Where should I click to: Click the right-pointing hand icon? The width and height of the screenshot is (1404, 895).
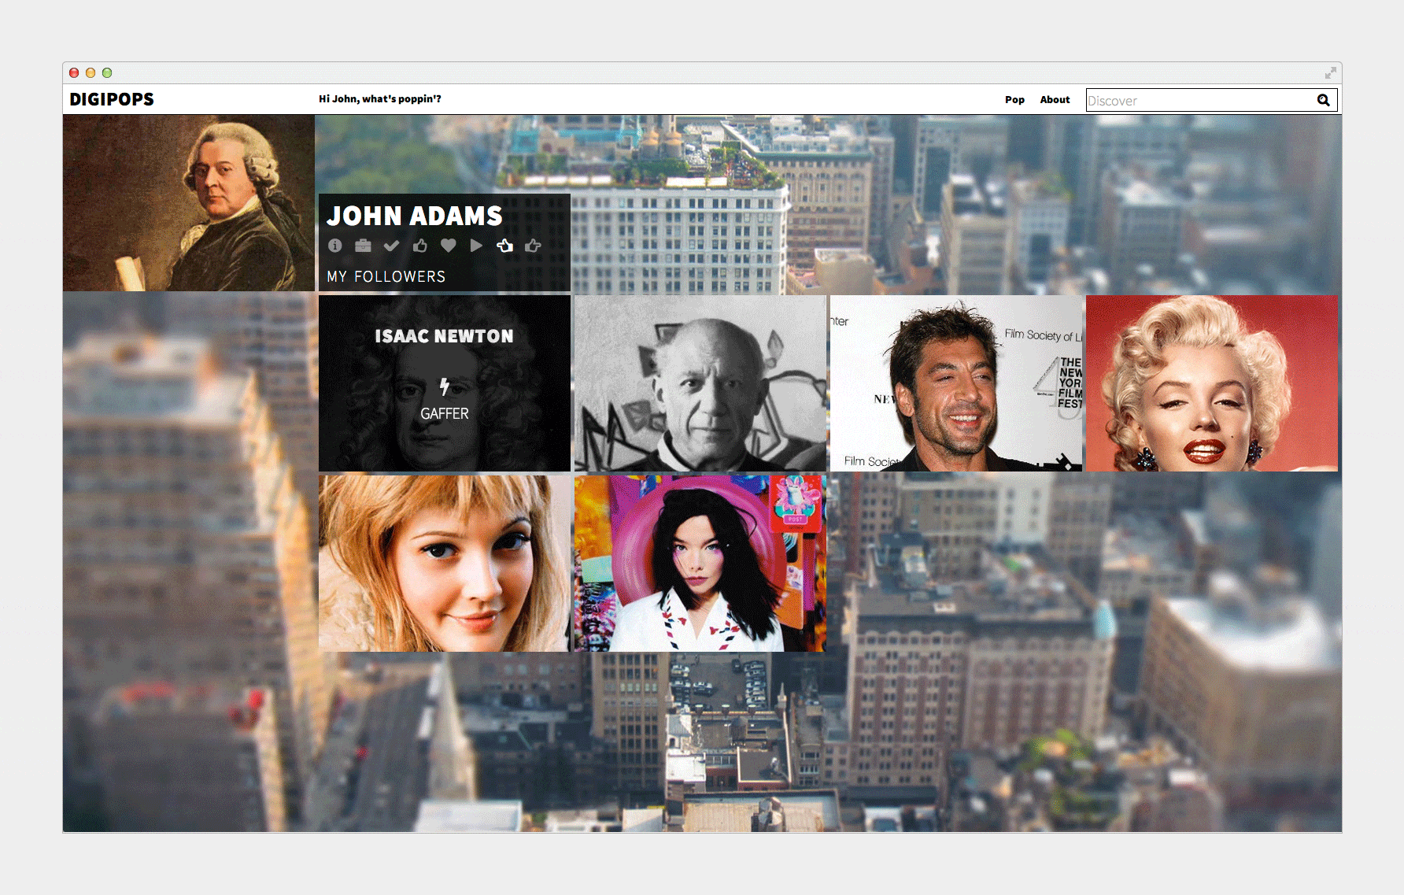pyautogui.click(x=533, y=246)
